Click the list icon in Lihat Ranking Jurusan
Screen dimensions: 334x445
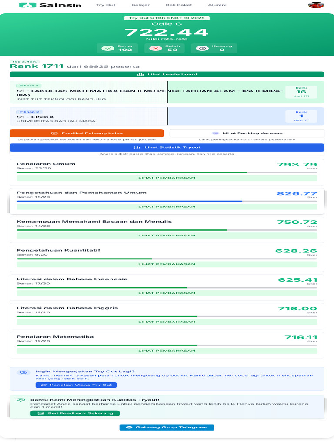215,133
